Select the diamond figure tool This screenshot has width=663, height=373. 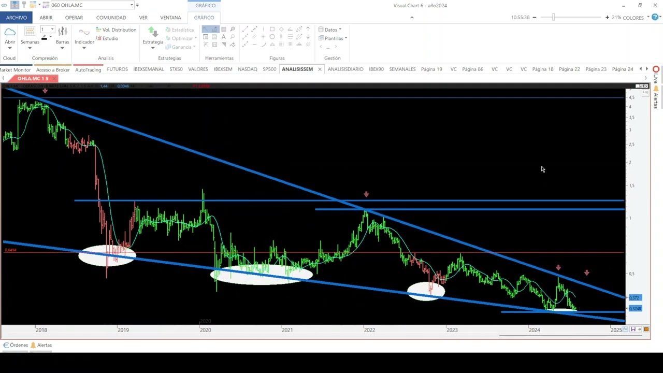click(x=281, y=29)
